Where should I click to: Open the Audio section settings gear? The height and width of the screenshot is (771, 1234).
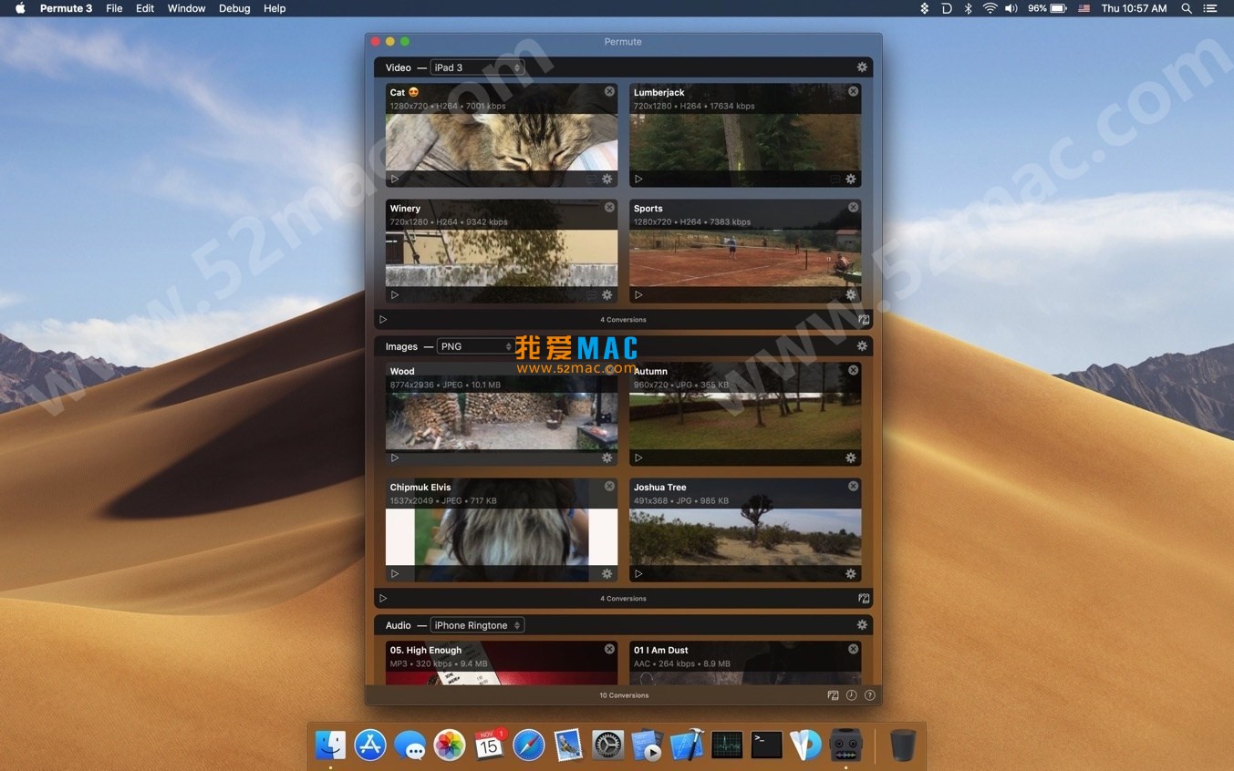point(861,624)
